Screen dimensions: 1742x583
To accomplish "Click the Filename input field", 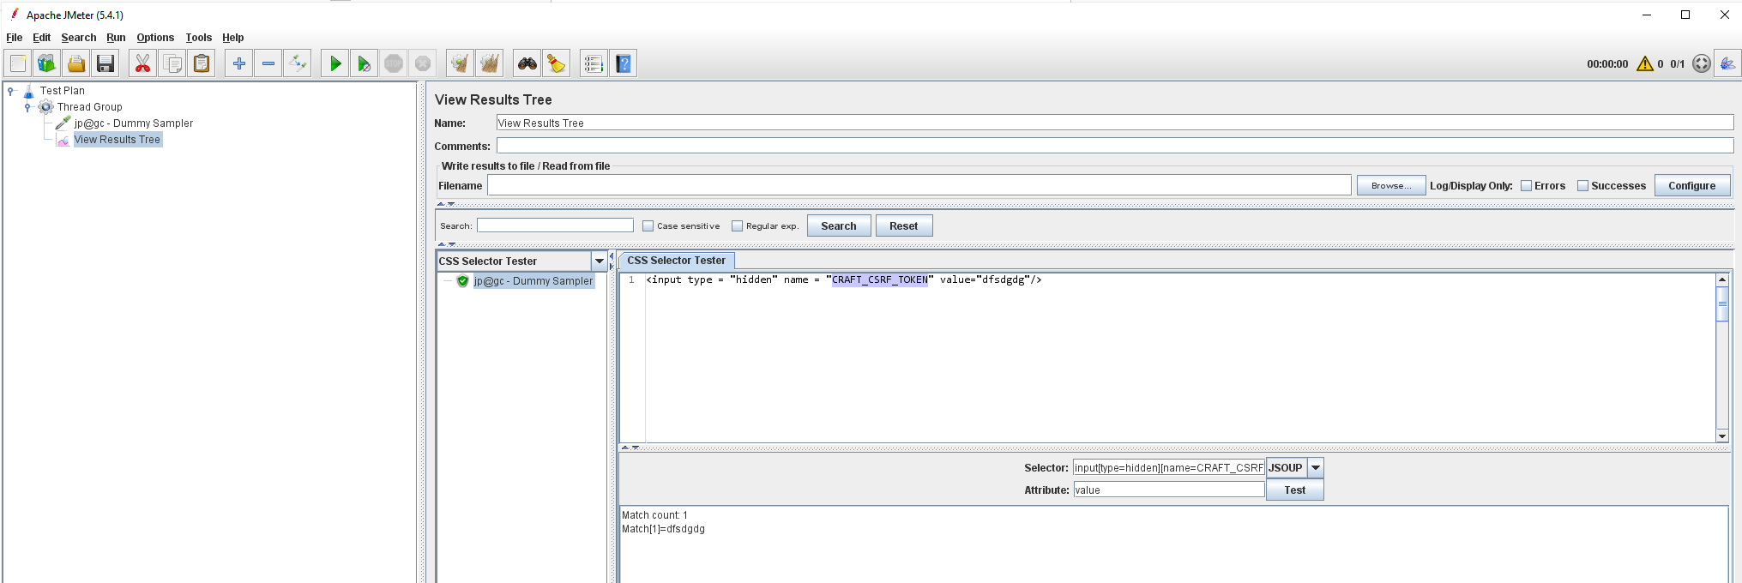I will (x=919, y=186).
